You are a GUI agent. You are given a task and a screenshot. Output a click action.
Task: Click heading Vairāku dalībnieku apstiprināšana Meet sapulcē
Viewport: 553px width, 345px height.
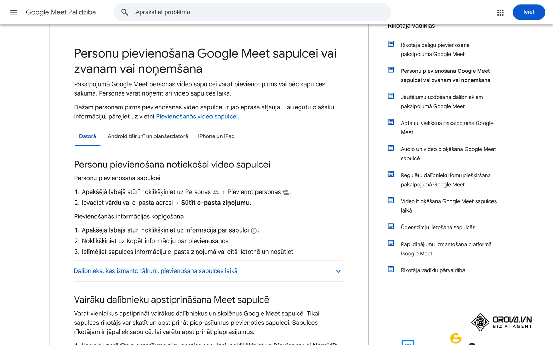click(171, 300)
